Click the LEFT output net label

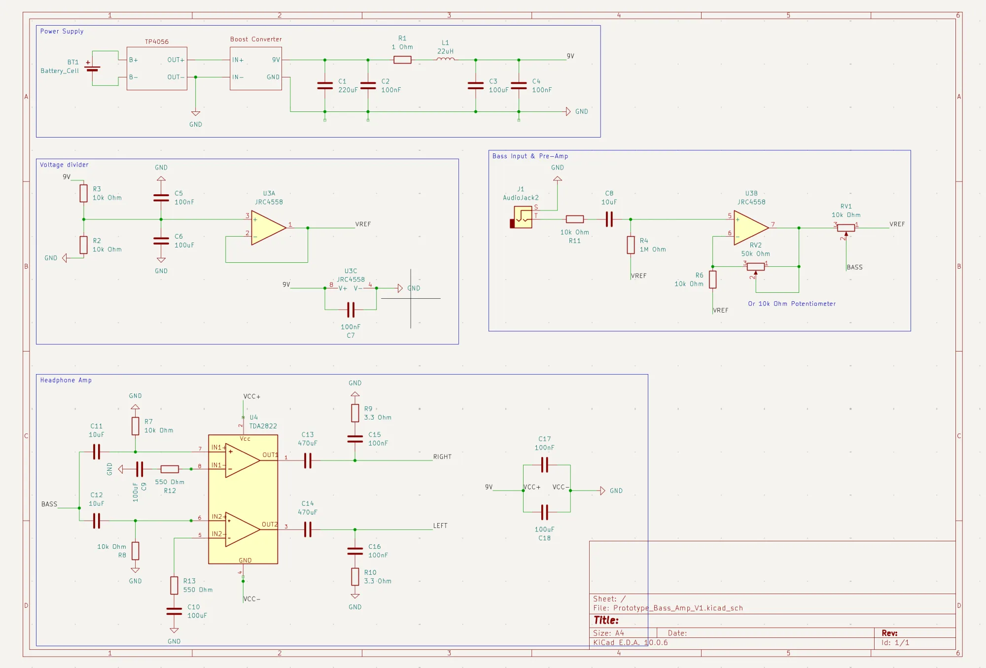click(440, 526)
